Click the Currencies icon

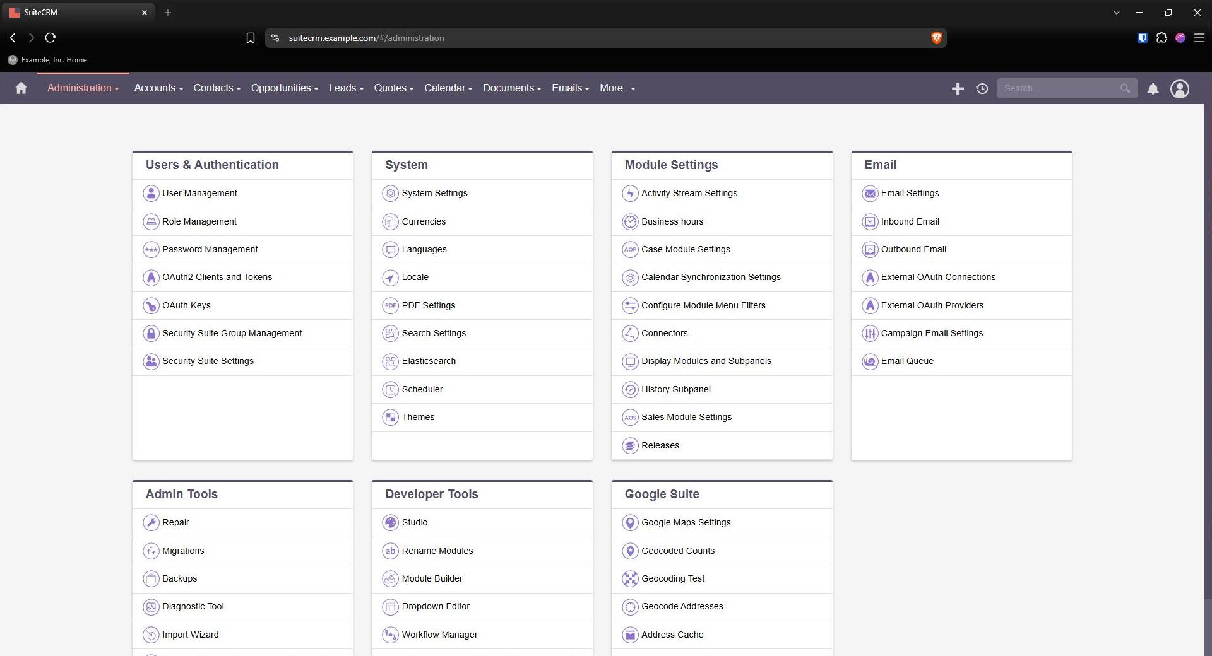pos(390,221)
